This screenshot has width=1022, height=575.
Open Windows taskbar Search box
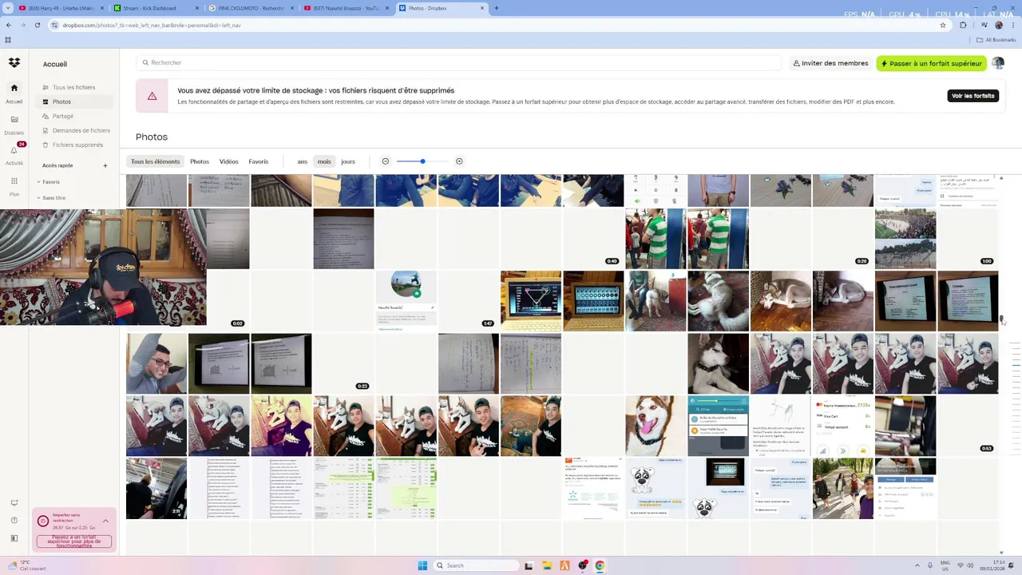pos(477,565)
